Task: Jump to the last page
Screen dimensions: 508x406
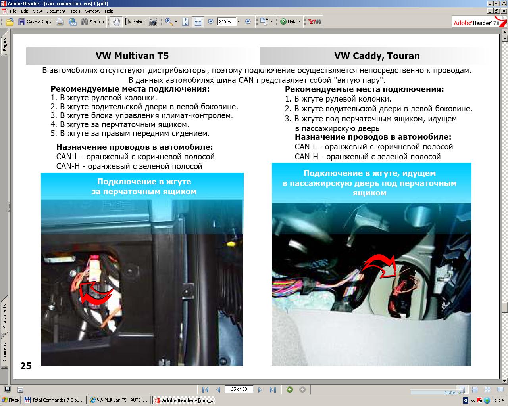Action: 273,389
